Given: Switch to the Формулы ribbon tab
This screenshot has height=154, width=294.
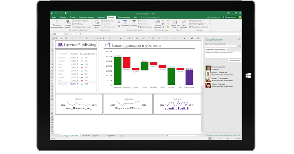Looking at the screenshot, I should click(x=101, y=17).
